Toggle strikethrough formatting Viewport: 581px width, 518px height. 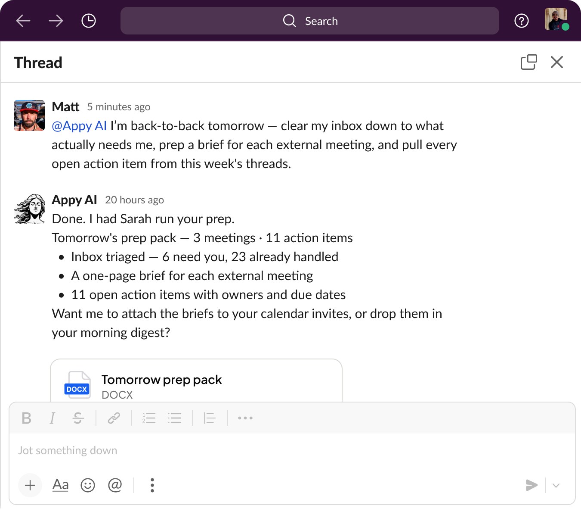[78, 418]
